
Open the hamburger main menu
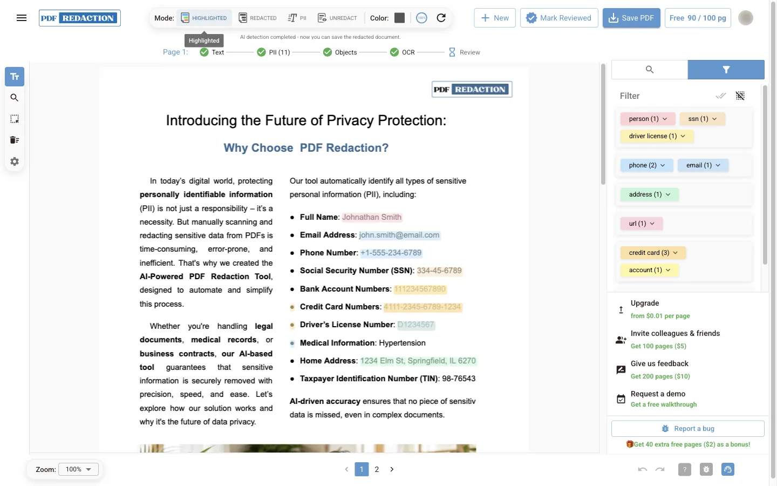point(22,18)
